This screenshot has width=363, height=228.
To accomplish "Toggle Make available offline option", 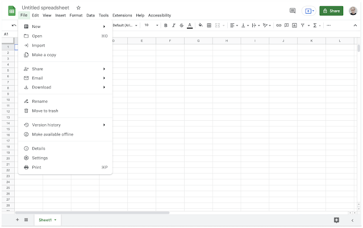I will [x=52, y=134].
